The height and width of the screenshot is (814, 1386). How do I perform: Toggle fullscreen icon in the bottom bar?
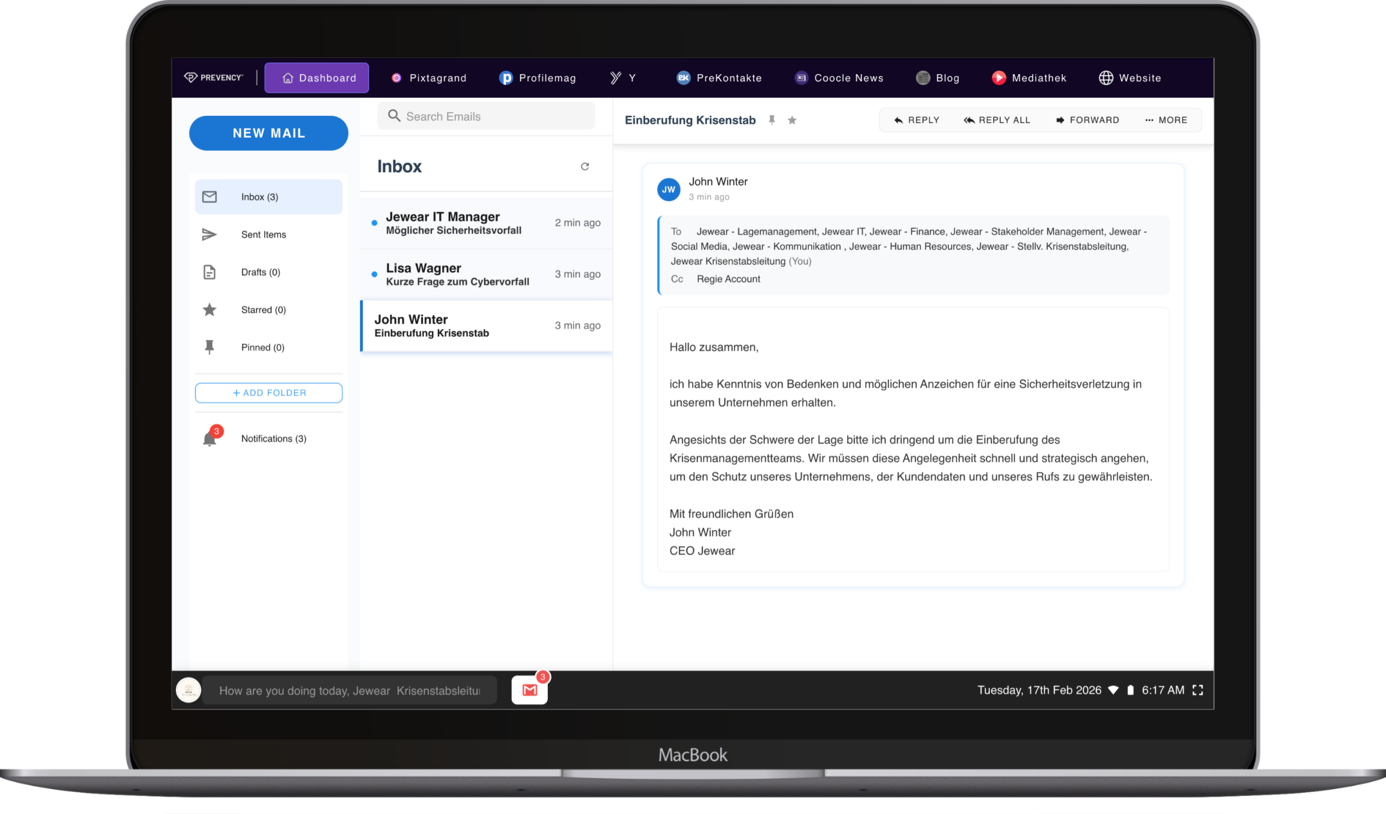point(1198,689)
